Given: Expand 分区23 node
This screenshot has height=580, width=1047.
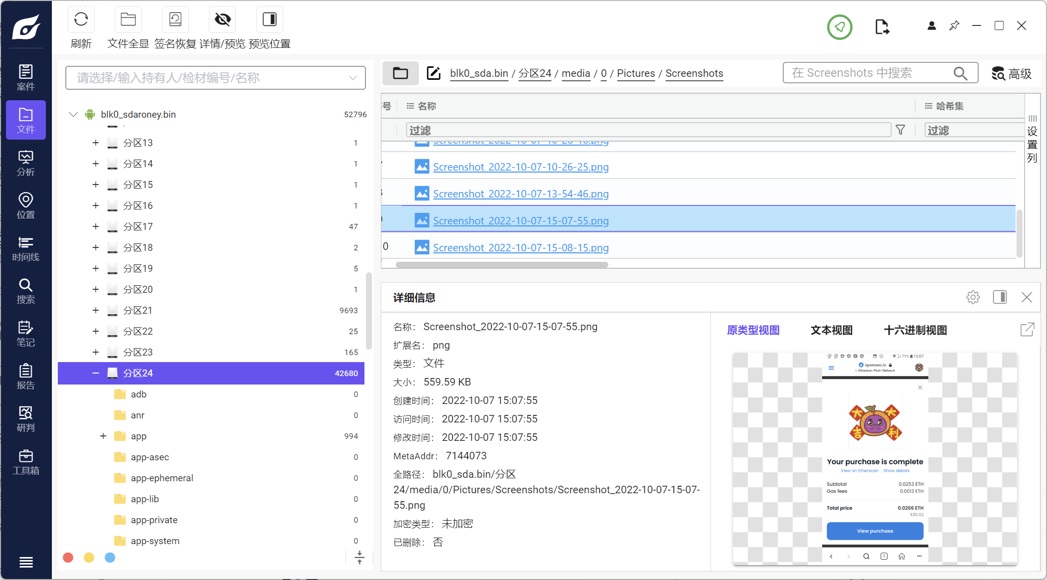Looking at the screenshot, I should pos(96,352).
